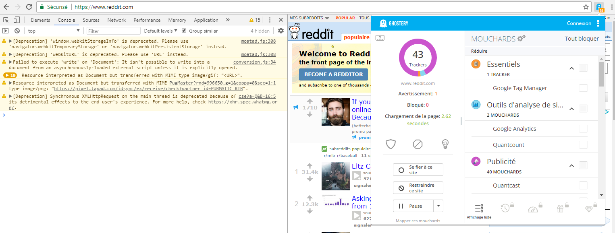Image resolution: width=615 pixels, height=233 pixels.
Task: Close the DevTools panel
Action: click(281, 20)
